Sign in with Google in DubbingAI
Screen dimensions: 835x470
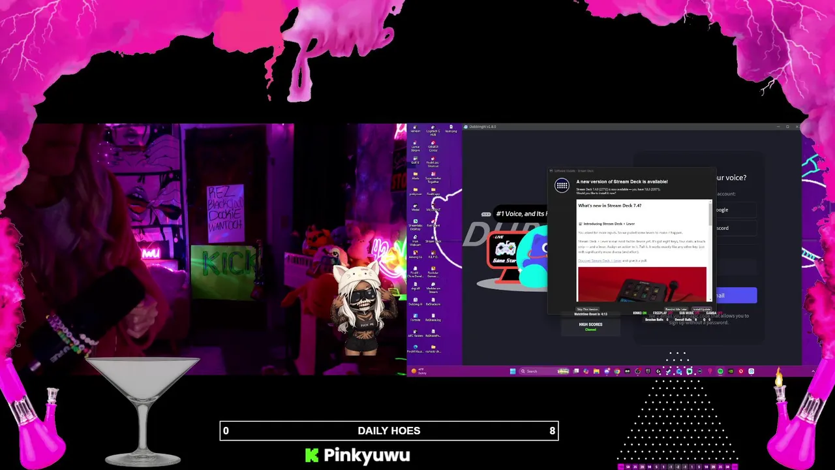pos(736,210)
